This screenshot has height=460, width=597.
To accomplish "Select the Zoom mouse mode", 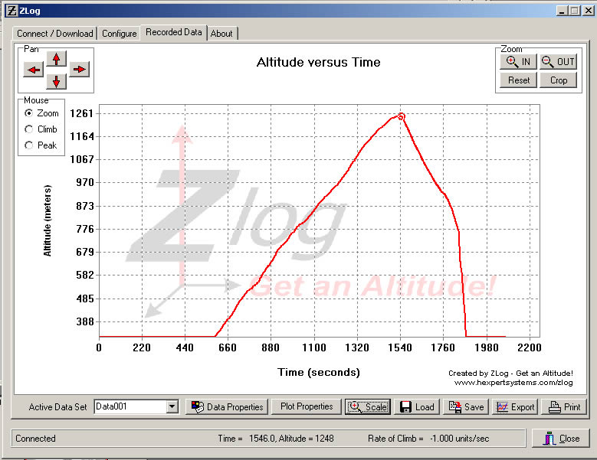I will (x=30, y=113).
